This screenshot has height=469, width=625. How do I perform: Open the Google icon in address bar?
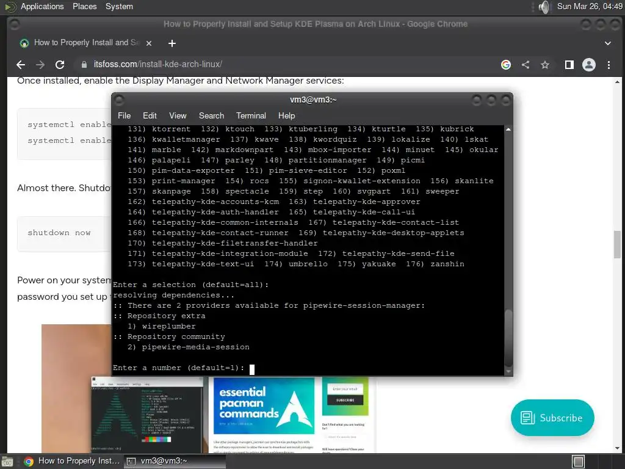[x=506, y=65]
